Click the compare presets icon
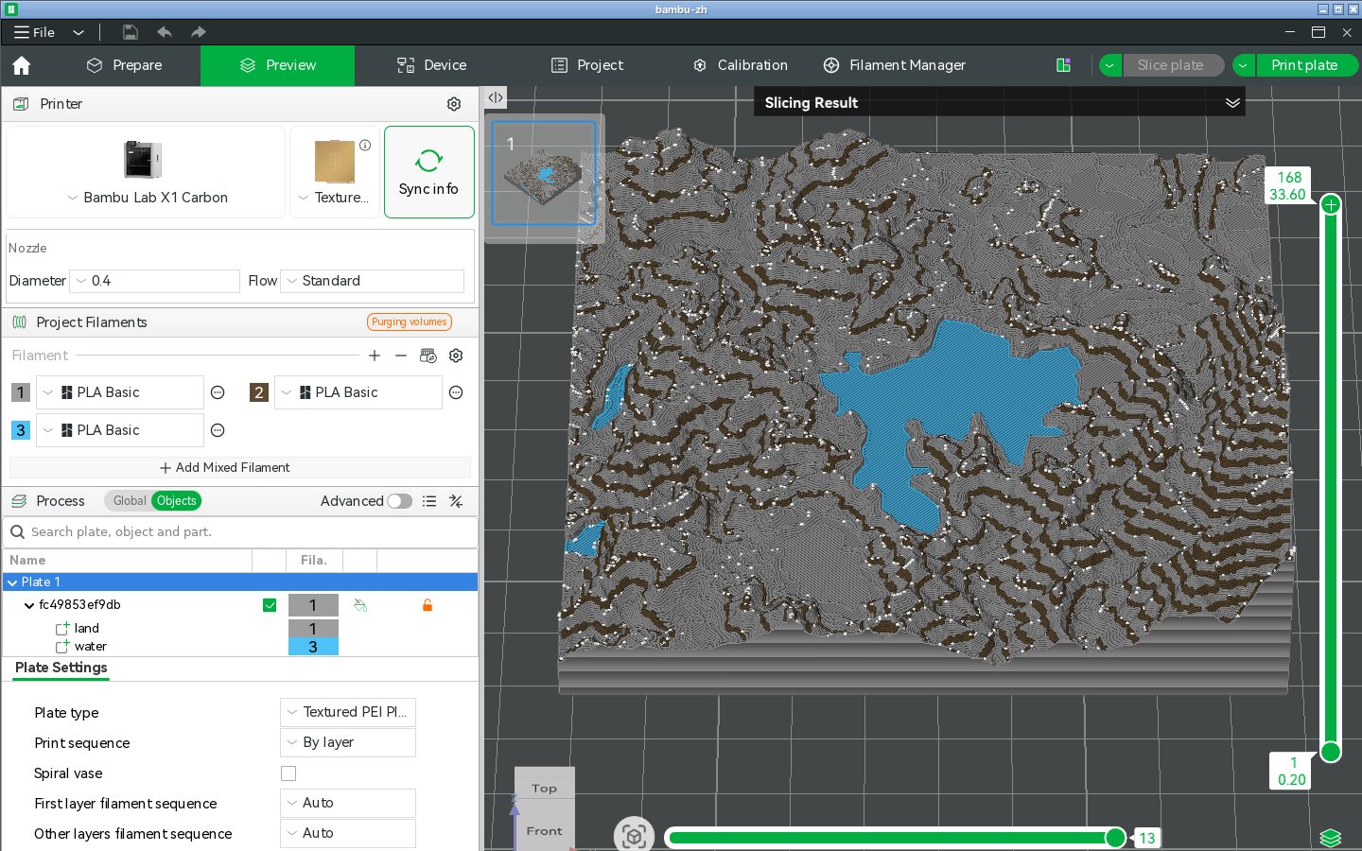Image resolution: width=1362 pixels, height=851 pixels. (456, 501)
